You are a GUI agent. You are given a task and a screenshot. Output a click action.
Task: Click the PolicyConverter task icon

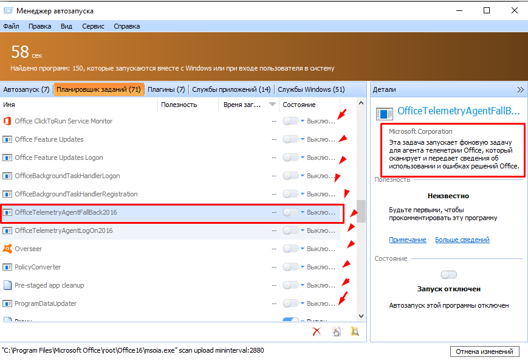click(x=7, y=267)
